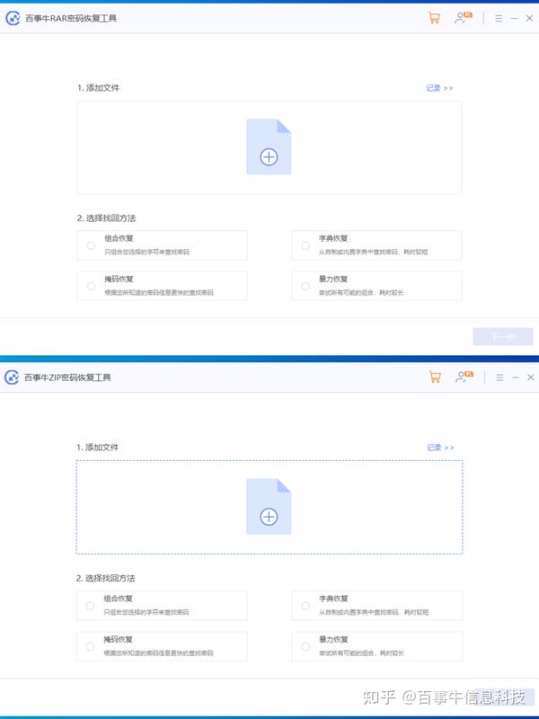
Task: Click the ZIP tool app logo
Action: [12, 377]
